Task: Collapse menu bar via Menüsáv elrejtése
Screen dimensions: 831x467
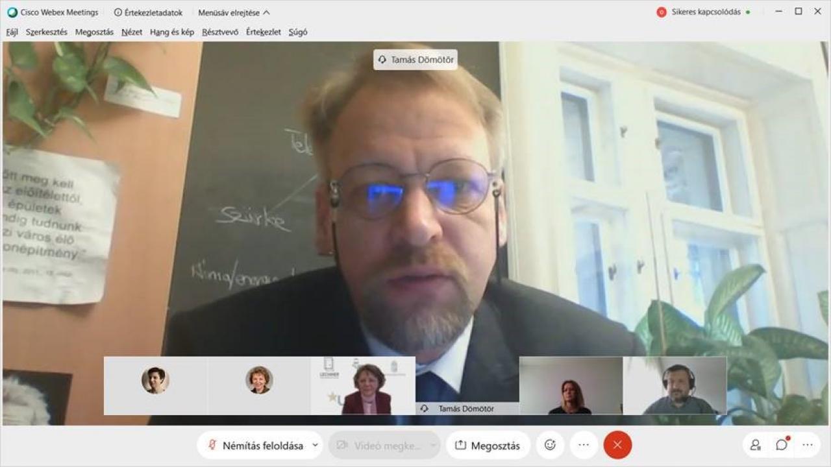Action: [x=234, y=12]
